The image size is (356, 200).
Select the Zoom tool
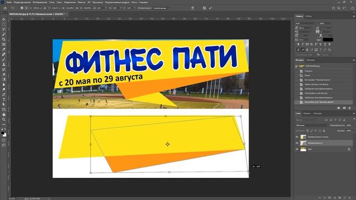click(4, 119)
